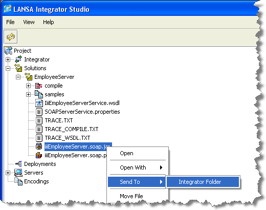Expand the Integrator tree node
The width and height of the screenshot is (266, 210).
[x=8, y=59]
